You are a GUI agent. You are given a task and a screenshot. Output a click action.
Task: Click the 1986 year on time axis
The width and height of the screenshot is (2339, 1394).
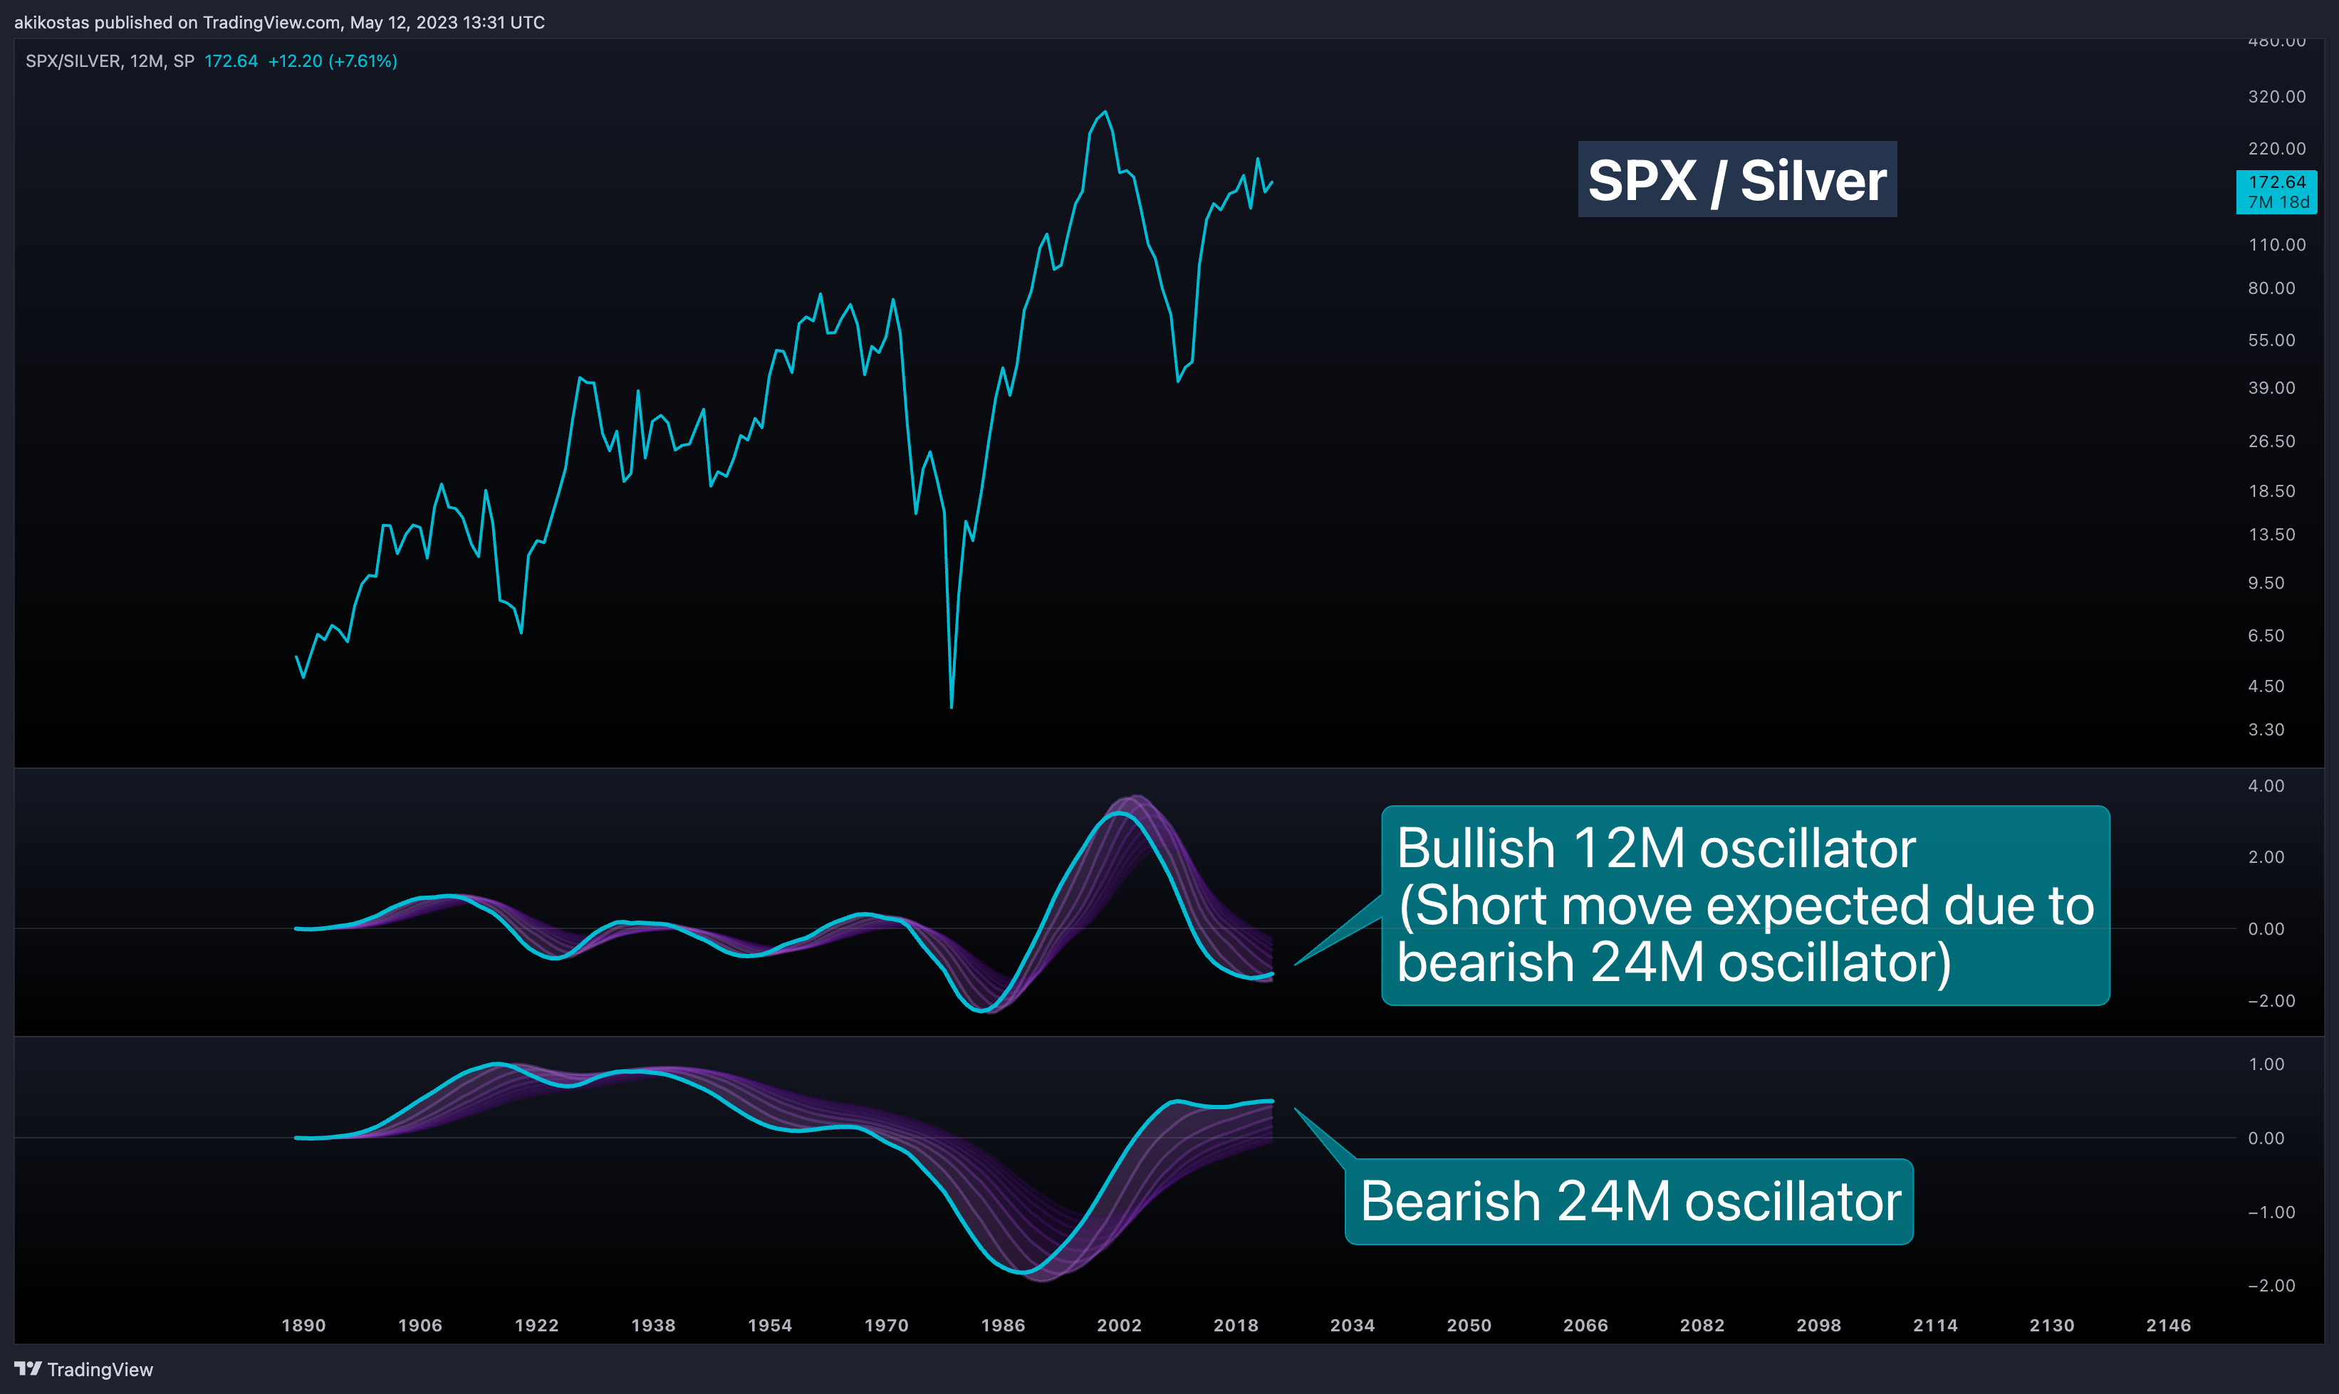pyautogui.click(x=1003, y=1326)
